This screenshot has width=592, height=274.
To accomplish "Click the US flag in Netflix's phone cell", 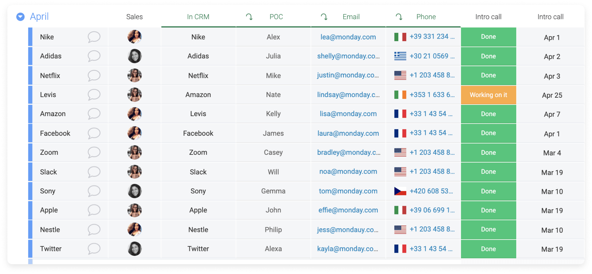I will tap(400, 75).
